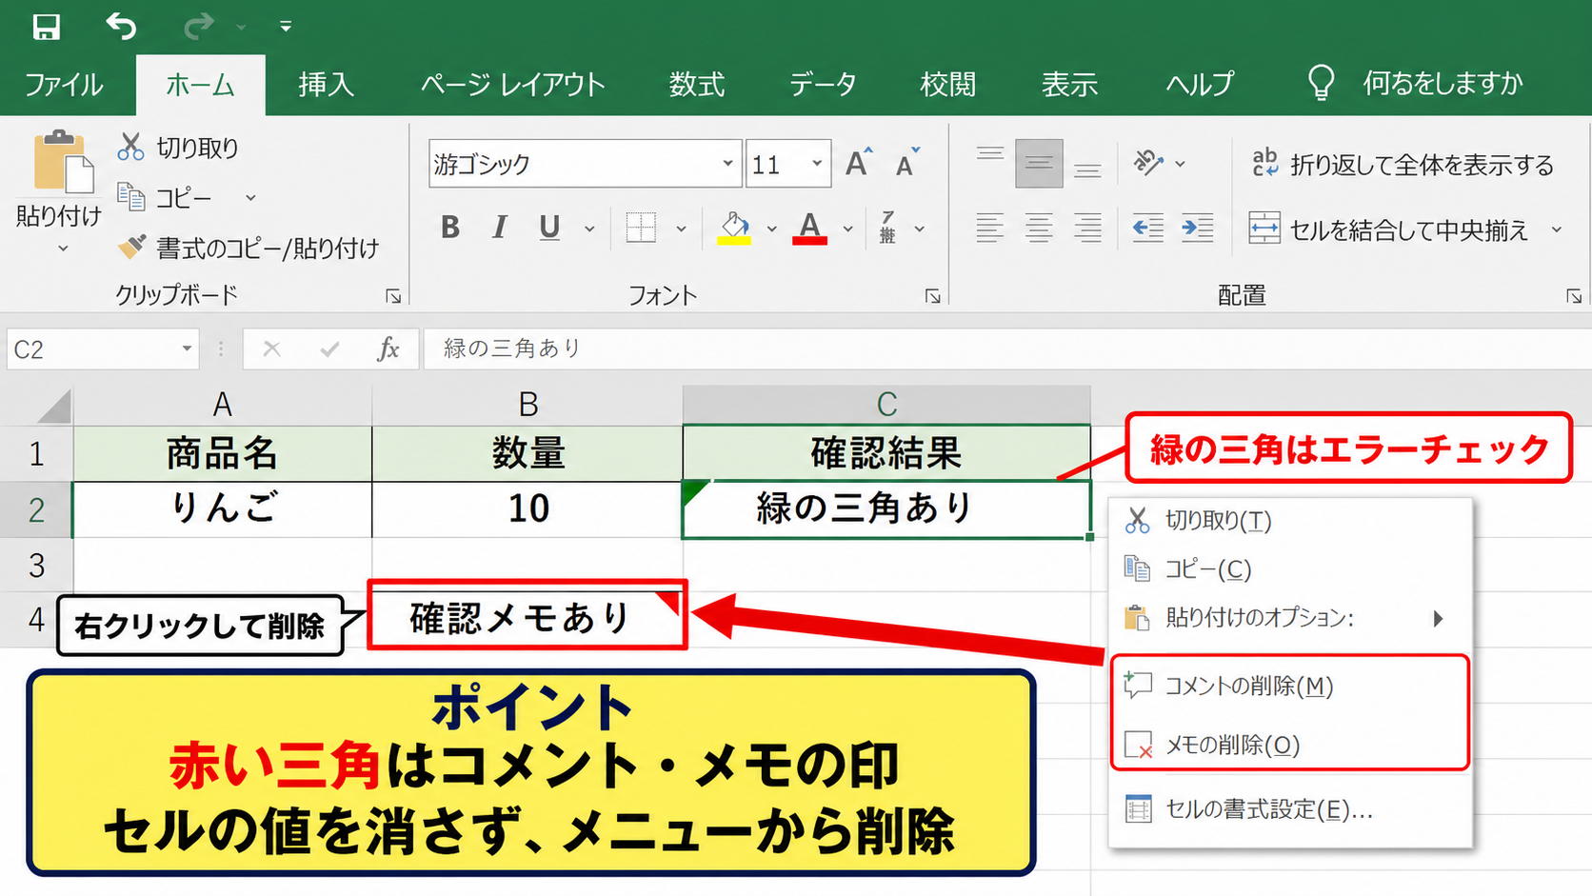Image resolution: width=1592 pixels, height=896 pixels.
Task: Click the Redo arrow icon
Action: pyautogui.click(x=198, y=27)
